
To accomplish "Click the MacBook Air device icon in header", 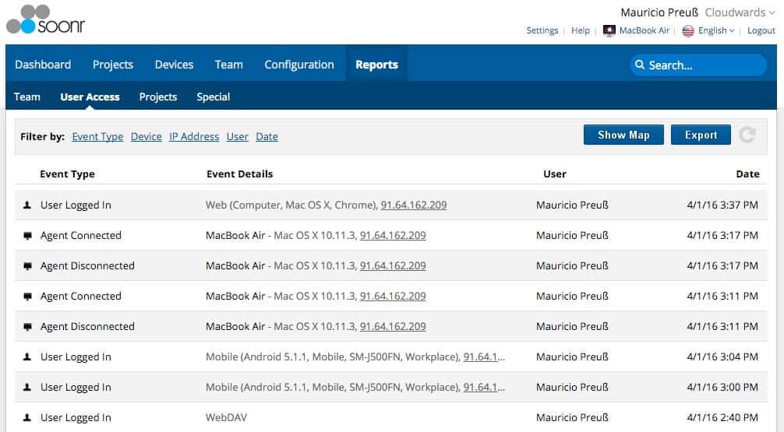I will (x=609, y=31).
